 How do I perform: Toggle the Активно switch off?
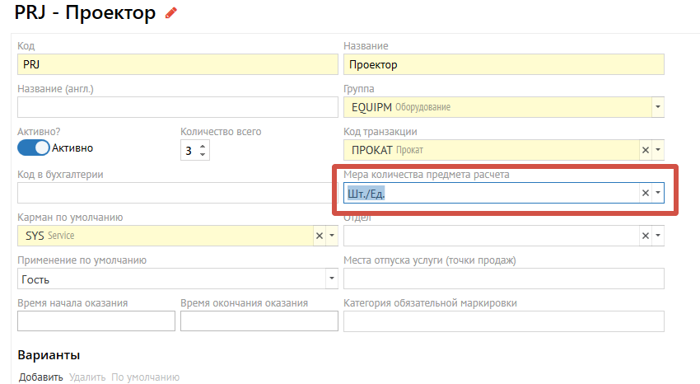click(34, 148)
